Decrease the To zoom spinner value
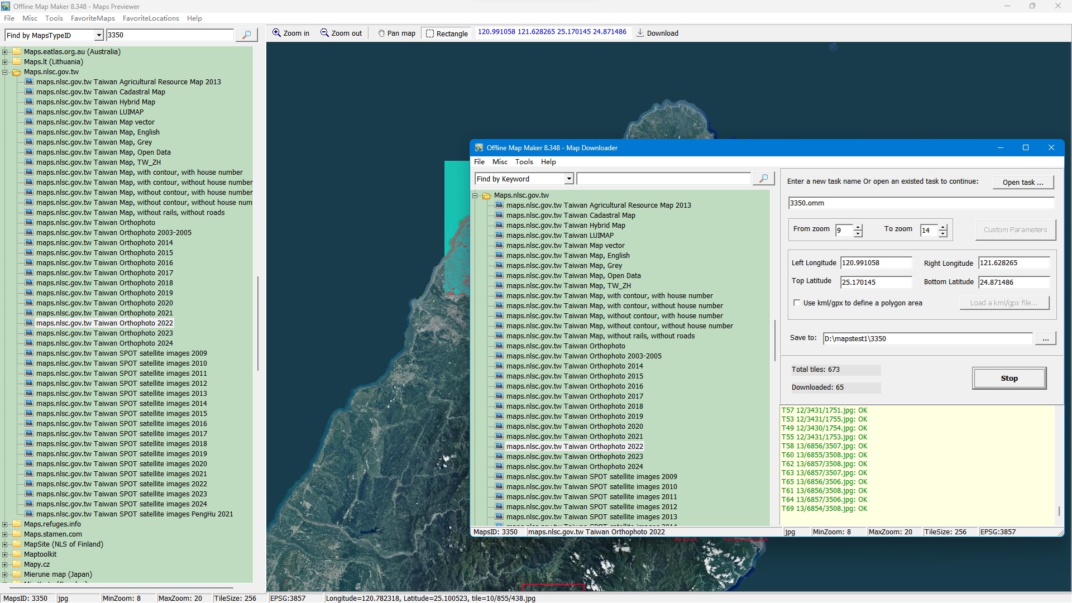Screen dimensions: 1072x603 (x=943, y=233)
